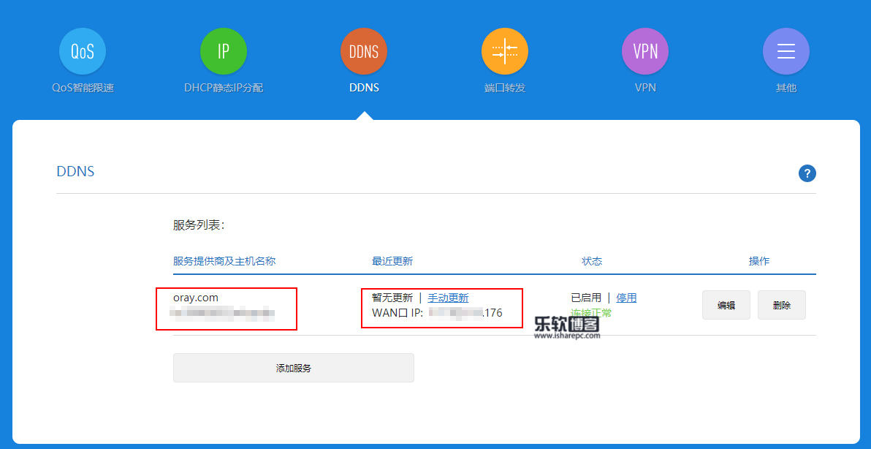Select the QoS智能限速 tab label
The width and height of the screenshot is (871, 449).
click(x=83, y=88)
